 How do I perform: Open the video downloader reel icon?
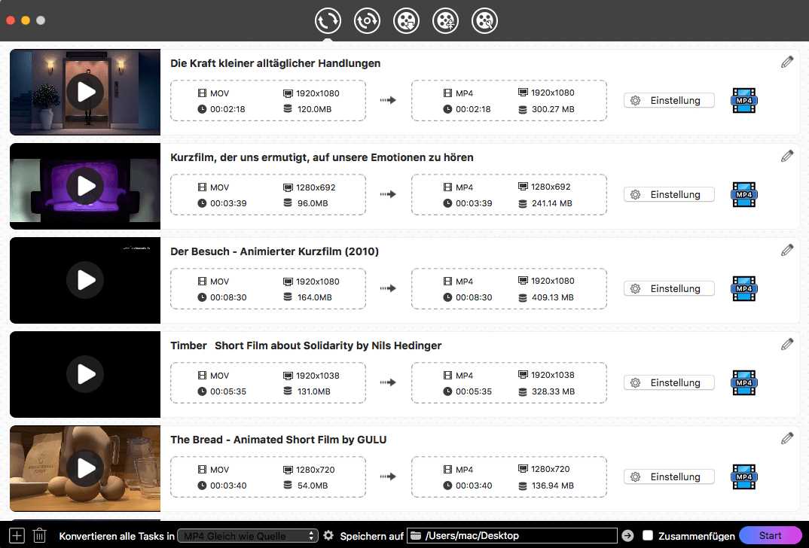[x=406, y=20]
